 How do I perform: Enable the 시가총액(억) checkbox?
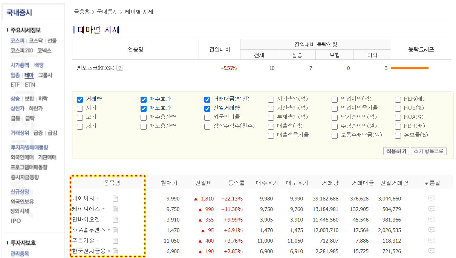pos(271,100)
